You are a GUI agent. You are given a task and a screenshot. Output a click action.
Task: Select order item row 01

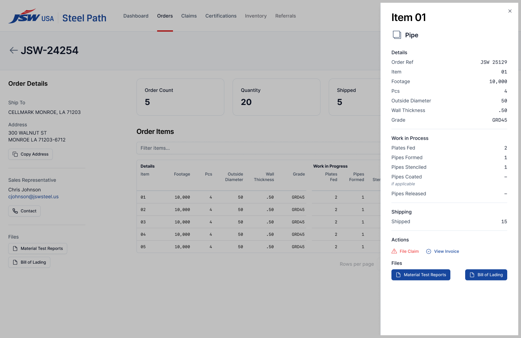click(258, 197)
